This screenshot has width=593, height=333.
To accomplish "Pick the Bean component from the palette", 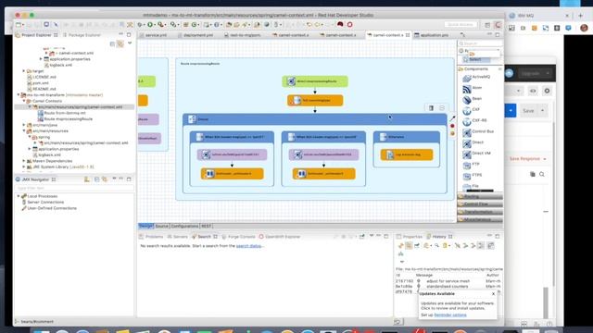I will [473, 99].
